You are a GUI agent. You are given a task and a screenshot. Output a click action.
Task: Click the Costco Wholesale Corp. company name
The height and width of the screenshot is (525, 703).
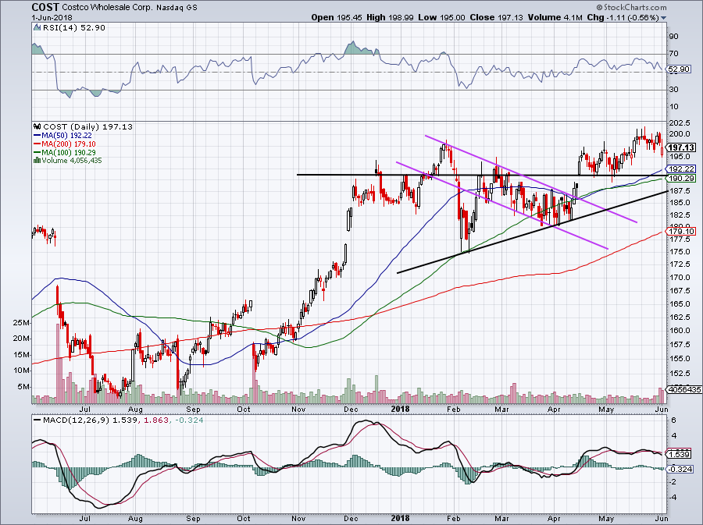(107, 8)
